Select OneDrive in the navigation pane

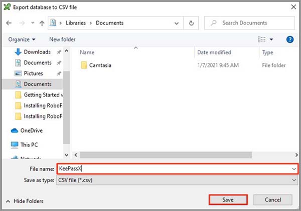point(27,130)
